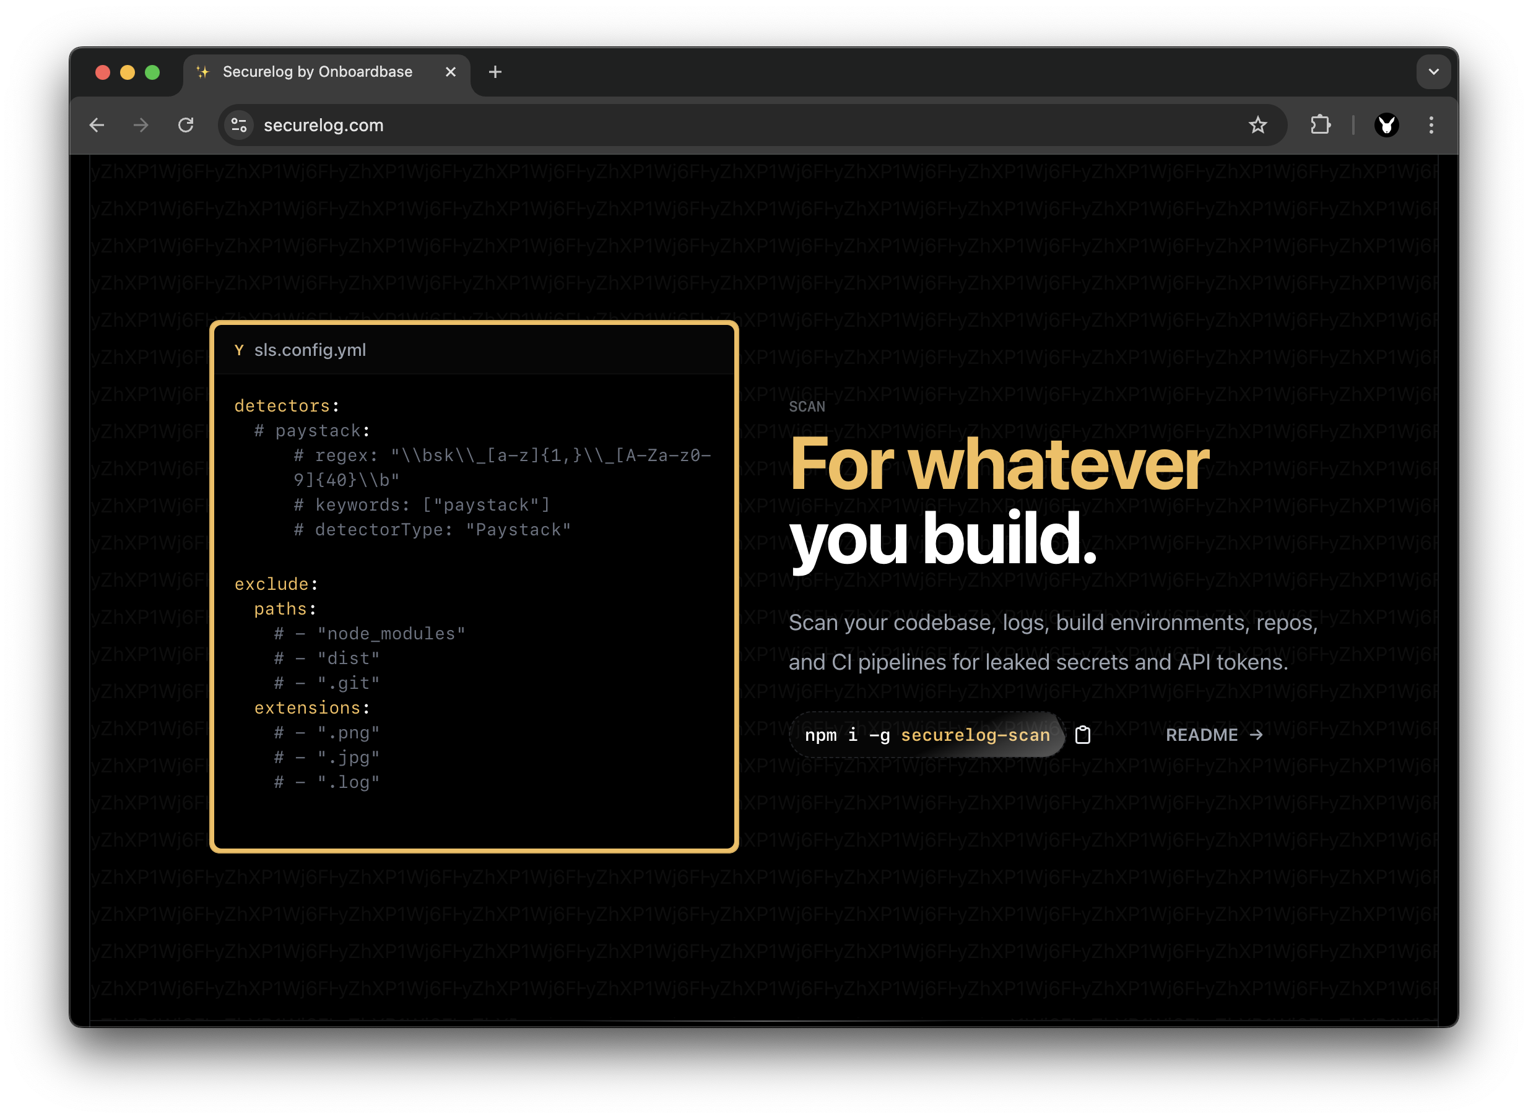The height and width of the screenshot is (1119, 1528).
Task: Click the ".jpg" extension line
Action: pos(327,758)
